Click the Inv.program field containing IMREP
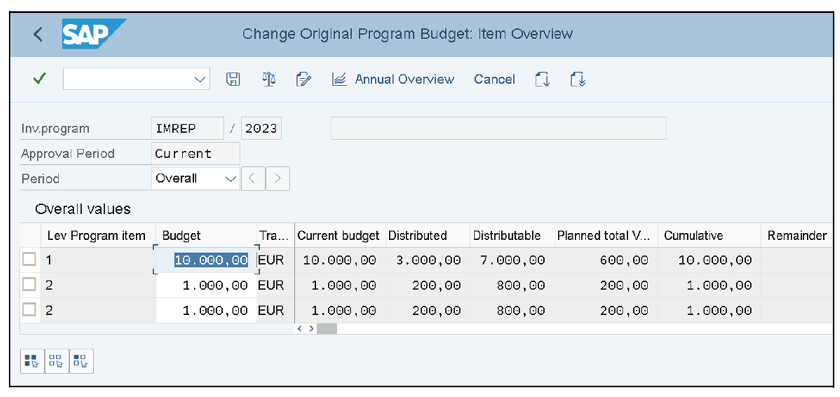The width and height of the screenshot is (840, 397). 188,129
